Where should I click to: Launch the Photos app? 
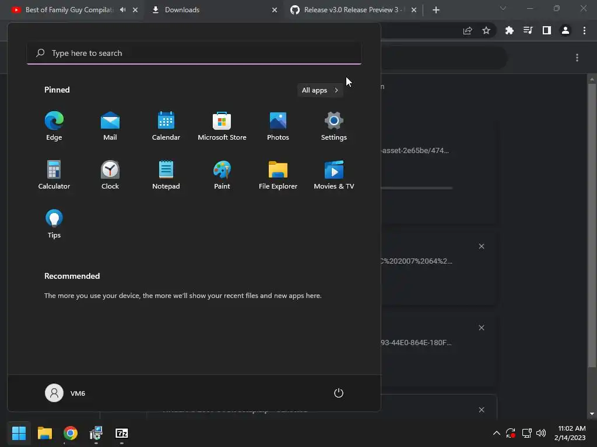click(278, 126)
